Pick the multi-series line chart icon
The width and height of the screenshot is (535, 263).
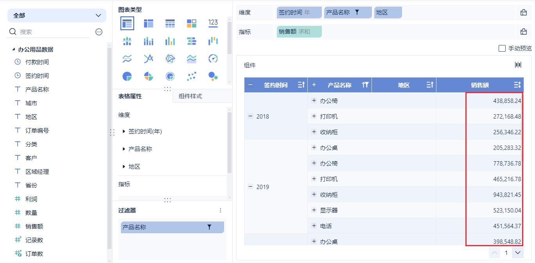click(x=149, y=59)
